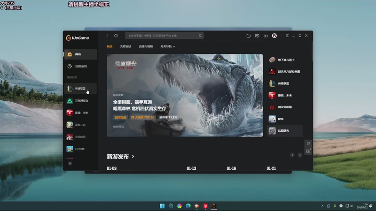Click the TOP 10 badge on banner
The image size is (376, 211).
click(143, 118)
